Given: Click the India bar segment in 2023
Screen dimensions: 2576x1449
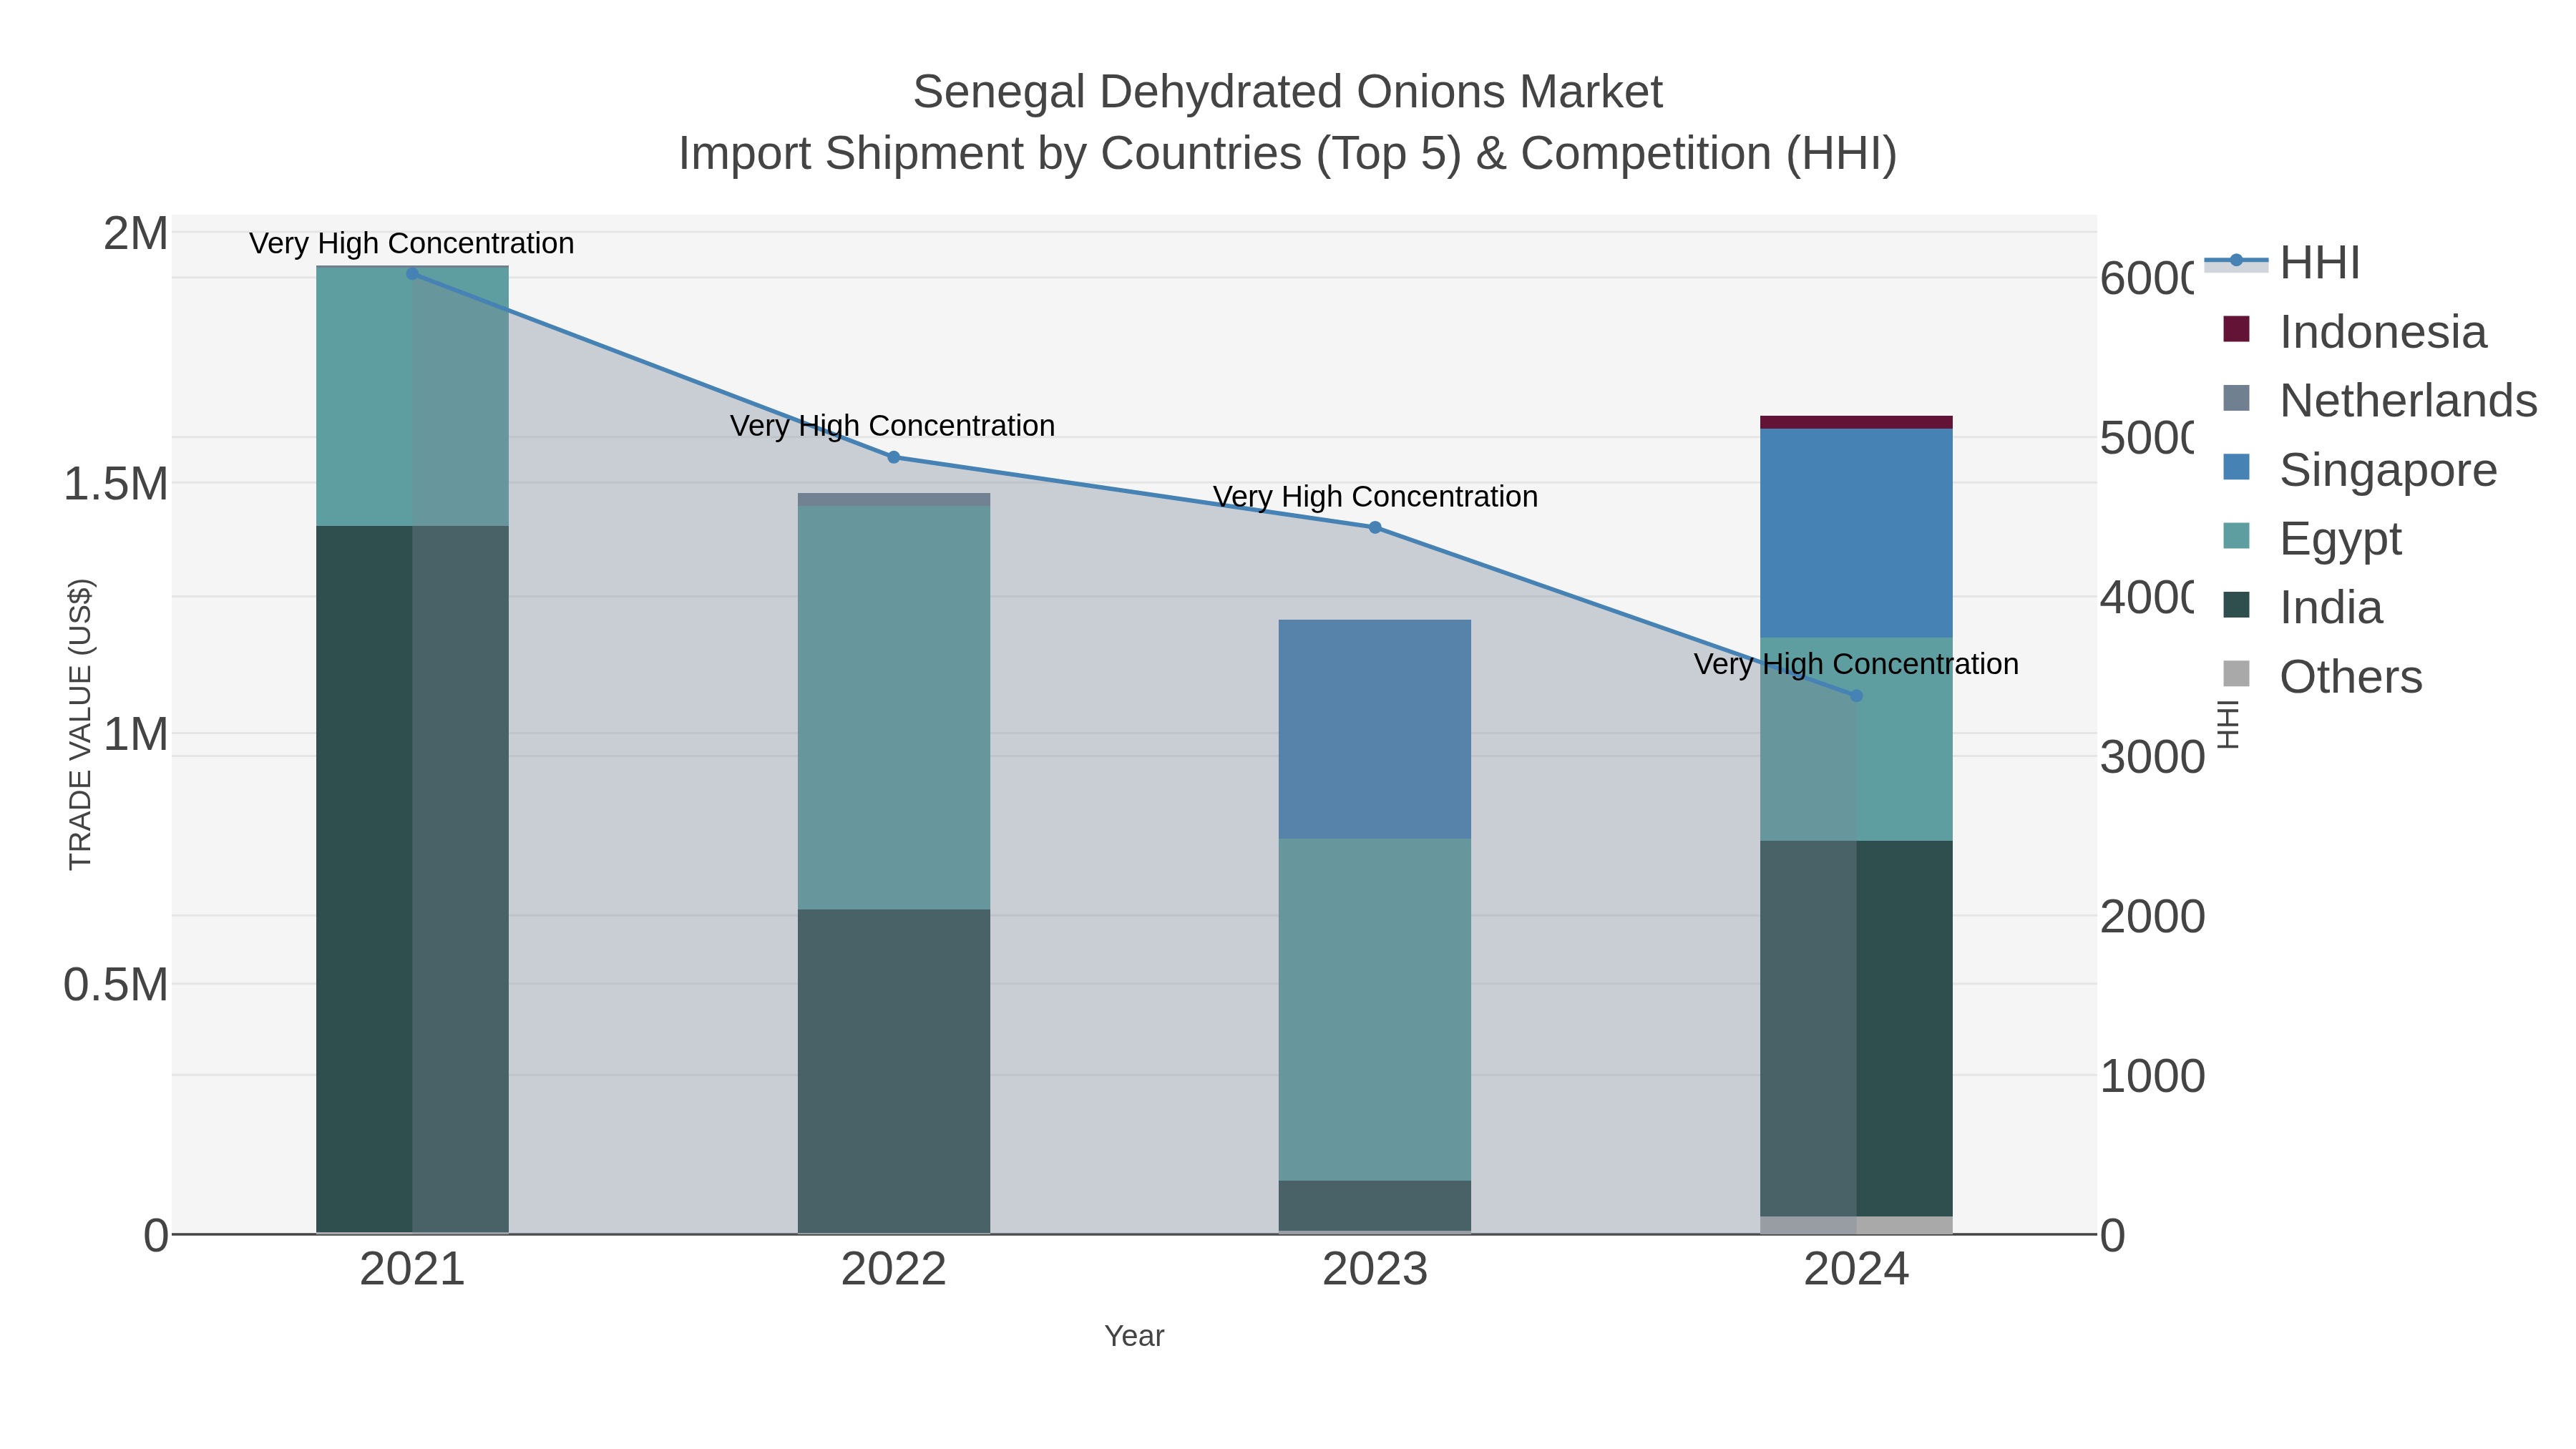Looking at the screenshot, I should (x=1375, y=1205).
